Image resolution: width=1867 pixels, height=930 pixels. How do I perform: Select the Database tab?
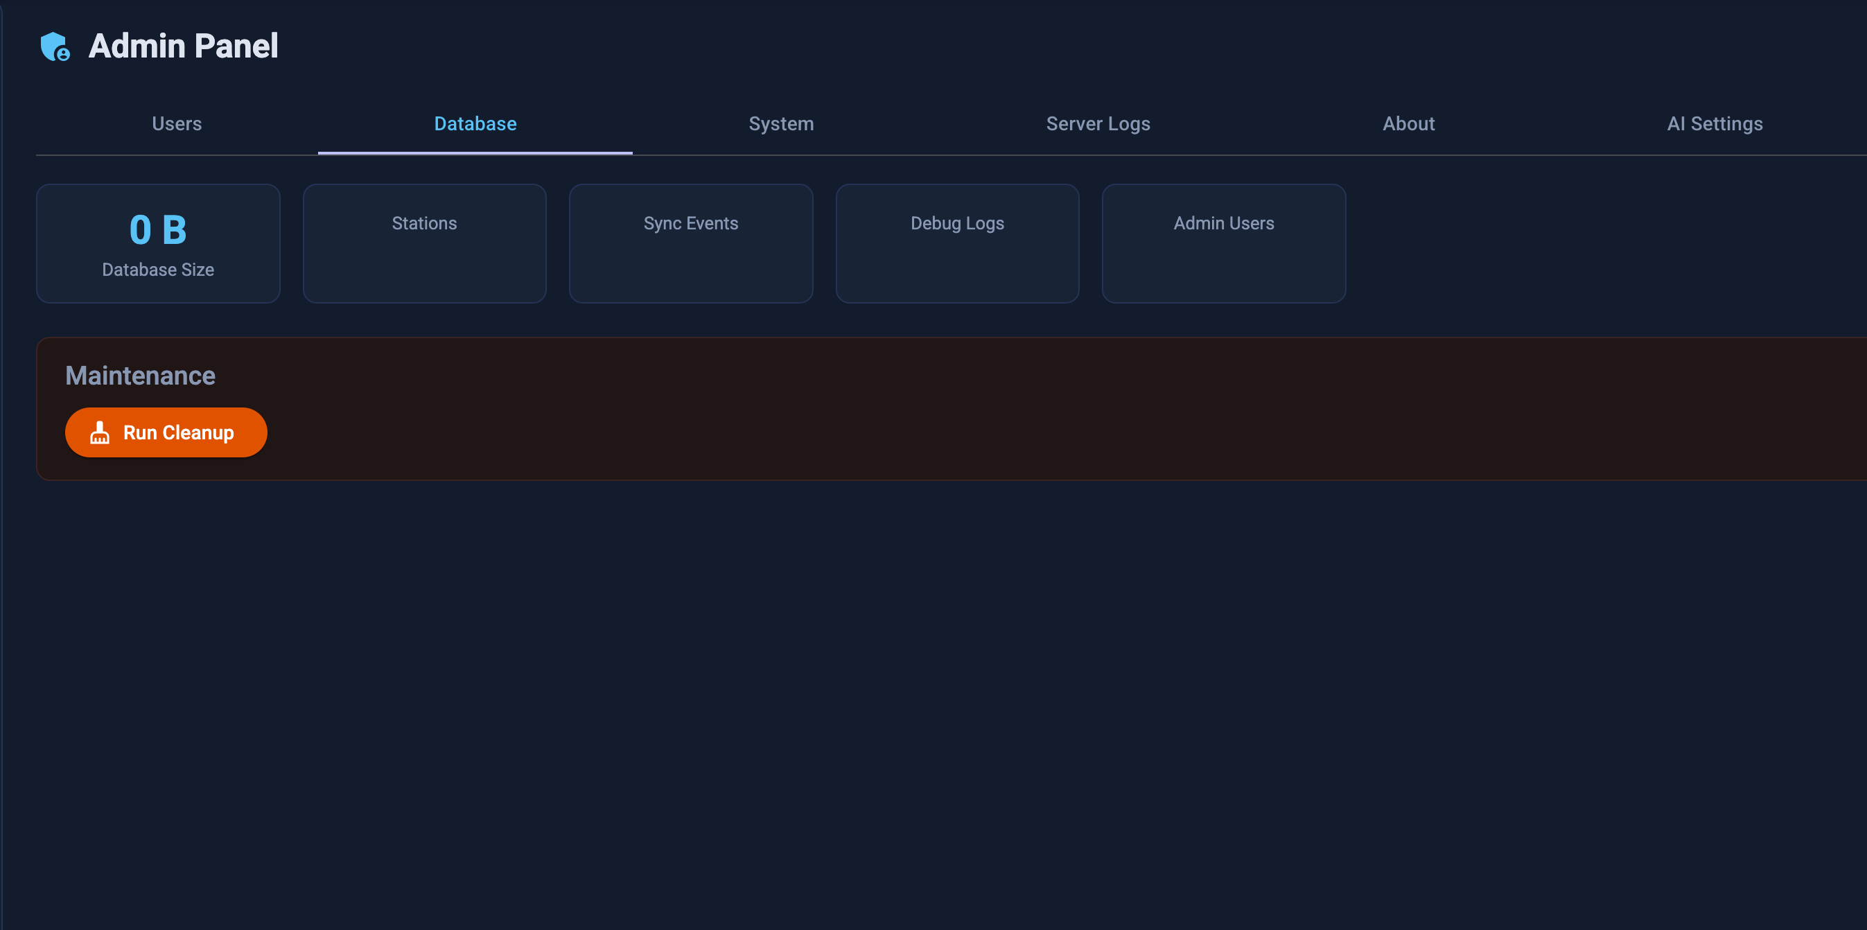(x=475, y=124)
